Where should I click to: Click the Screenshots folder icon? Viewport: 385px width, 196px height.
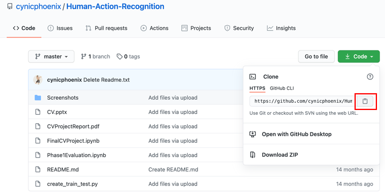coord(38,98)
